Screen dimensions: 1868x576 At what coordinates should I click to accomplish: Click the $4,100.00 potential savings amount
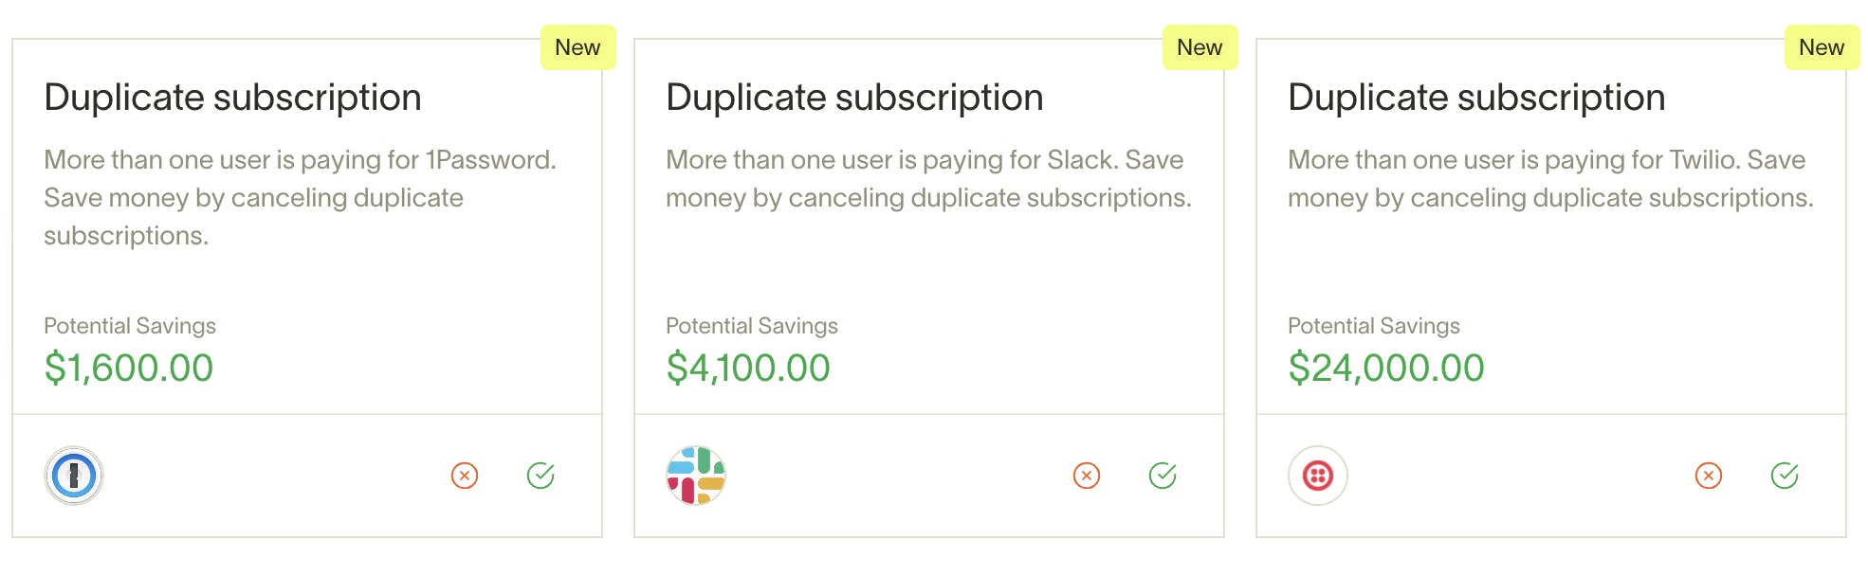tap(748, 368)
